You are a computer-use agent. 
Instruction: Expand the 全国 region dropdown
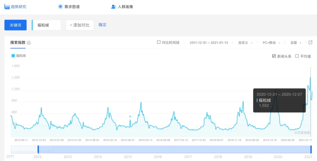(x=296, y=43)
